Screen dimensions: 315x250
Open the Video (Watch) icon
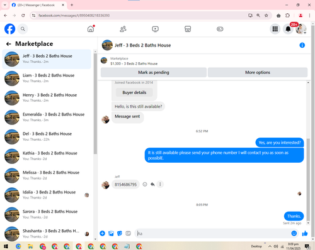pyautogui.click(x=156, y=29)
